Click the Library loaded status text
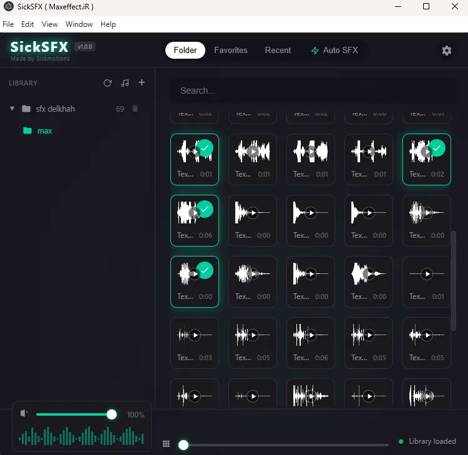Image resolution: width=468 pixels, height=455 pixels. tap(432, 441)
